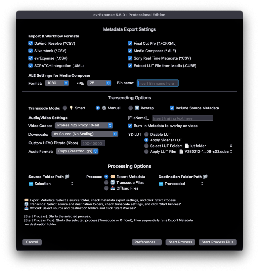This screenshot has width=259, height=272.
Task: Uncheck Silverstack (*.CSV) export
Action: [31, 51]
